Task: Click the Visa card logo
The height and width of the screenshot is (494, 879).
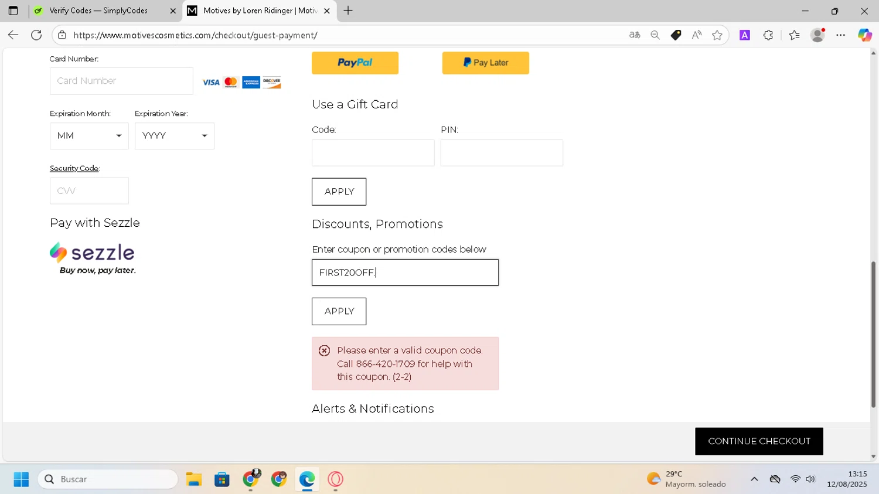Action: (211, 83)
